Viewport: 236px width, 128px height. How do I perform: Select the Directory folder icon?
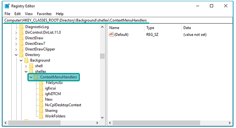click(22, 55)
